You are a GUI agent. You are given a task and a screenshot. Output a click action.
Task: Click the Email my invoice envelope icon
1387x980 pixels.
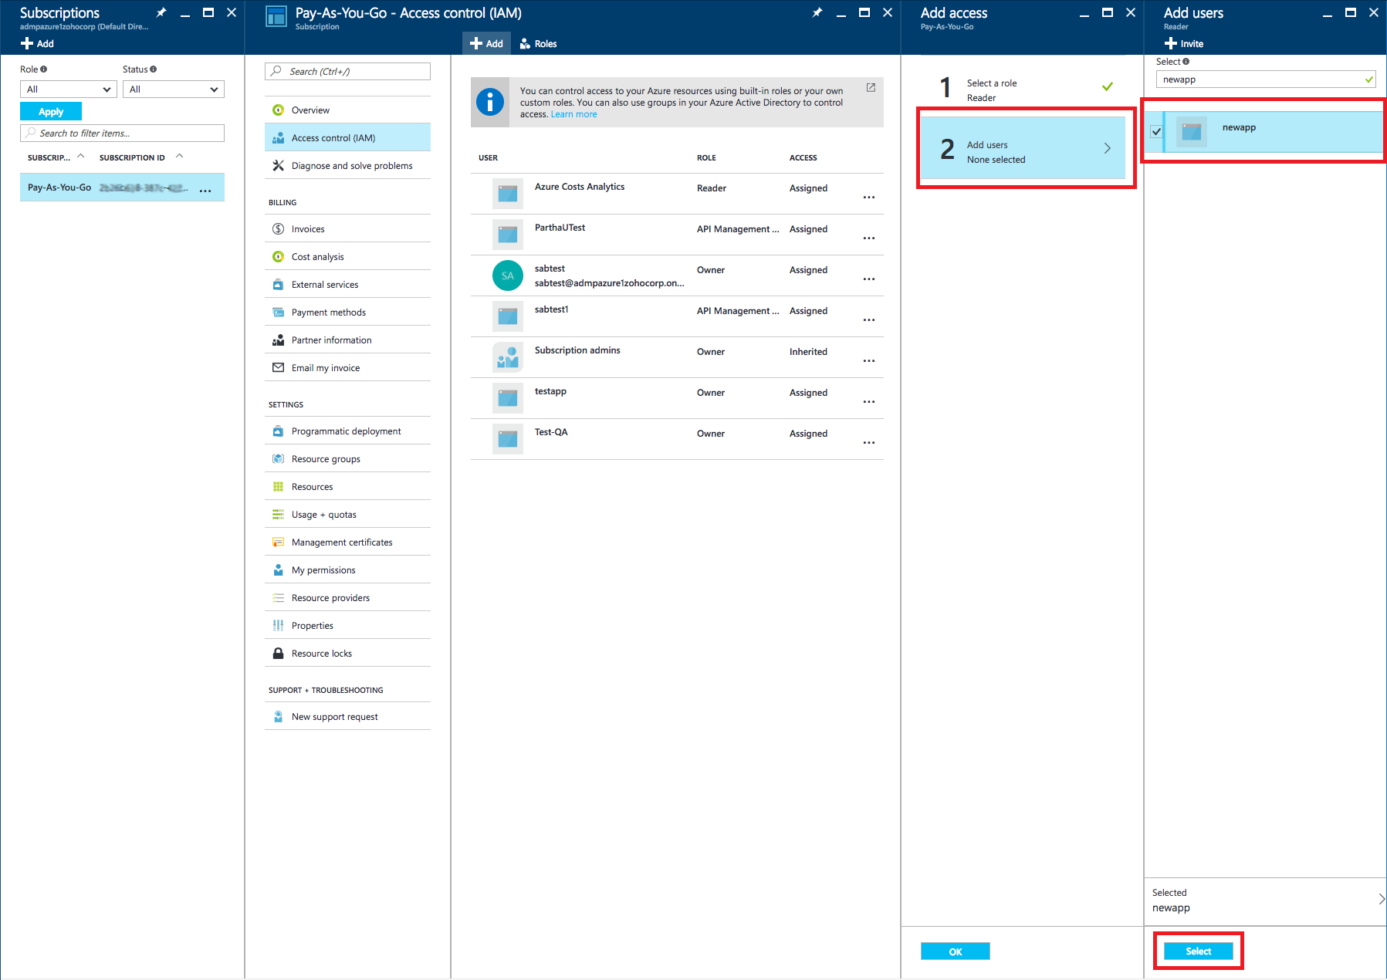click(x=278, y=368)
